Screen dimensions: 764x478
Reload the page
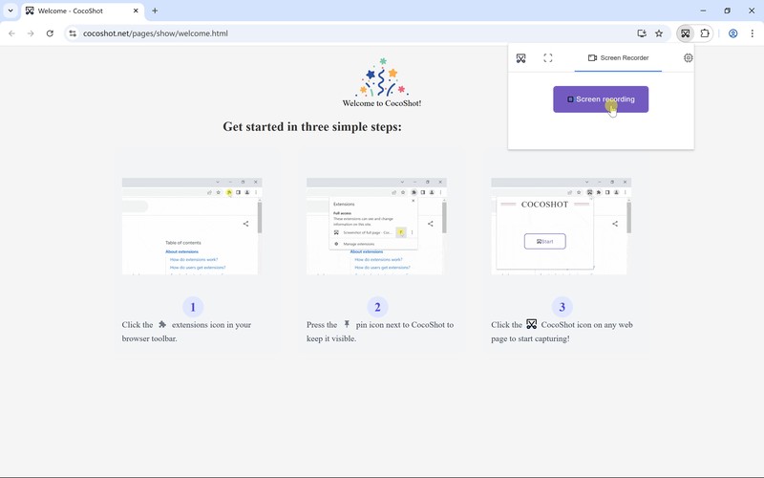click(50, 33)
